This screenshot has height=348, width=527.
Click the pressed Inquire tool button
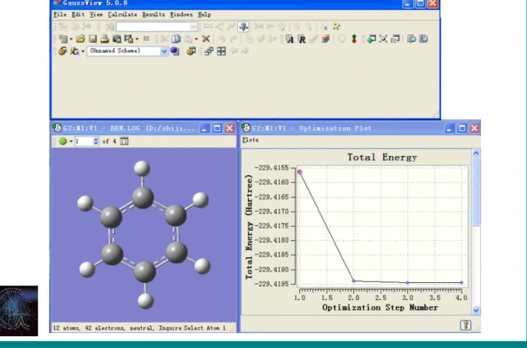point(243,27)
